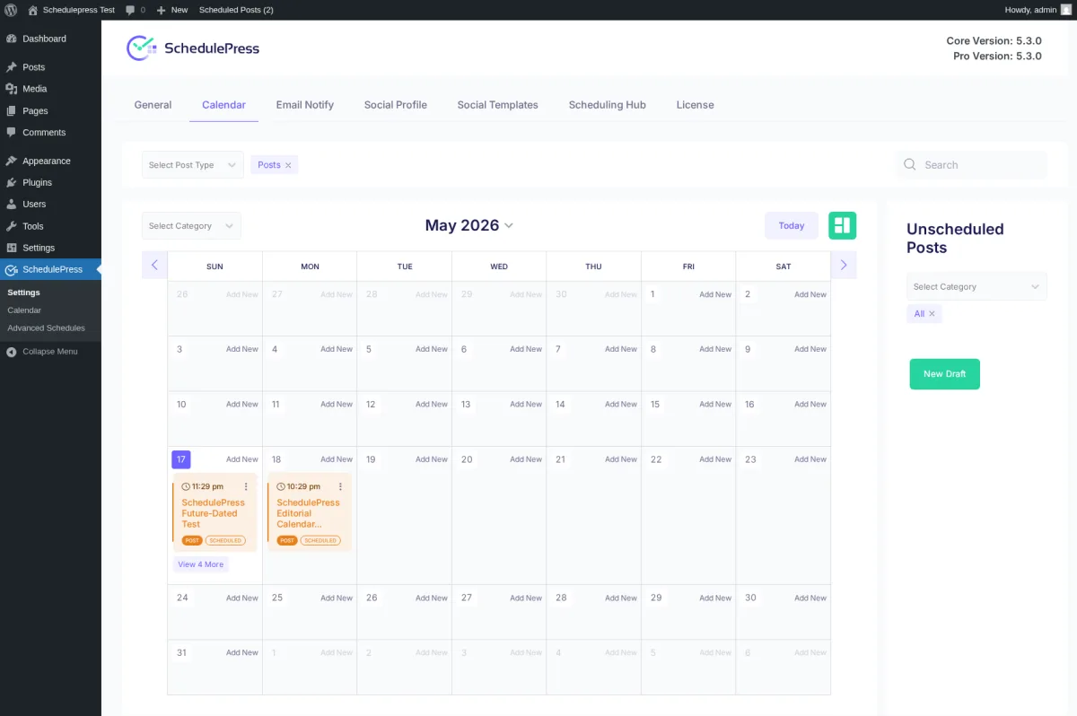The height and width of the screenshot is (716, 1077).
Task: Switch to the Social Templates tab
Action: [x=498, y=105]
